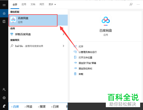Viewport: 143px width, 110px height.
Task: Open the notebook icon in the sidebar
Action: (x=4, y=21)
